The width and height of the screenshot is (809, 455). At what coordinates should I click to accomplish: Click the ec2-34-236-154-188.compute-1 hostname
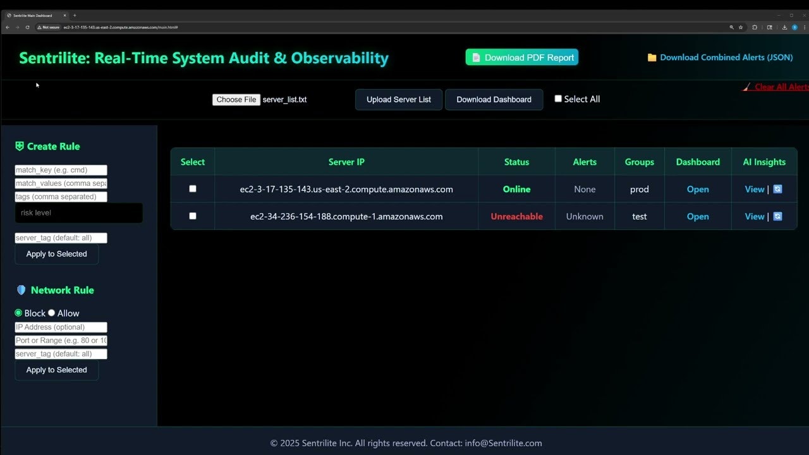coord(346,216)
